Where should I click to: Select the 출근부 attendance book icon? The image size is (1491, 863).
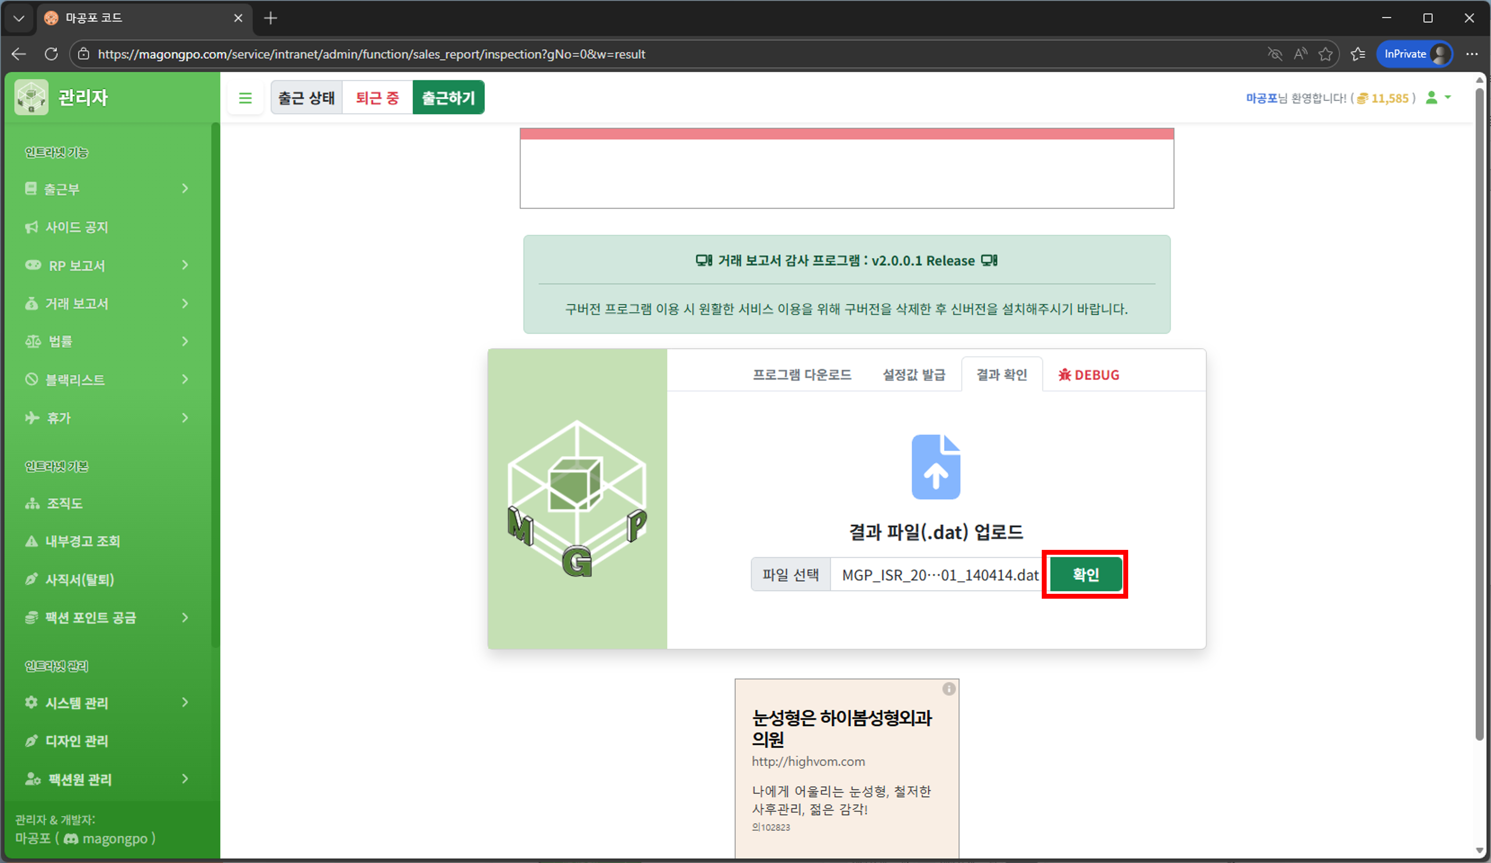point(31,188)
